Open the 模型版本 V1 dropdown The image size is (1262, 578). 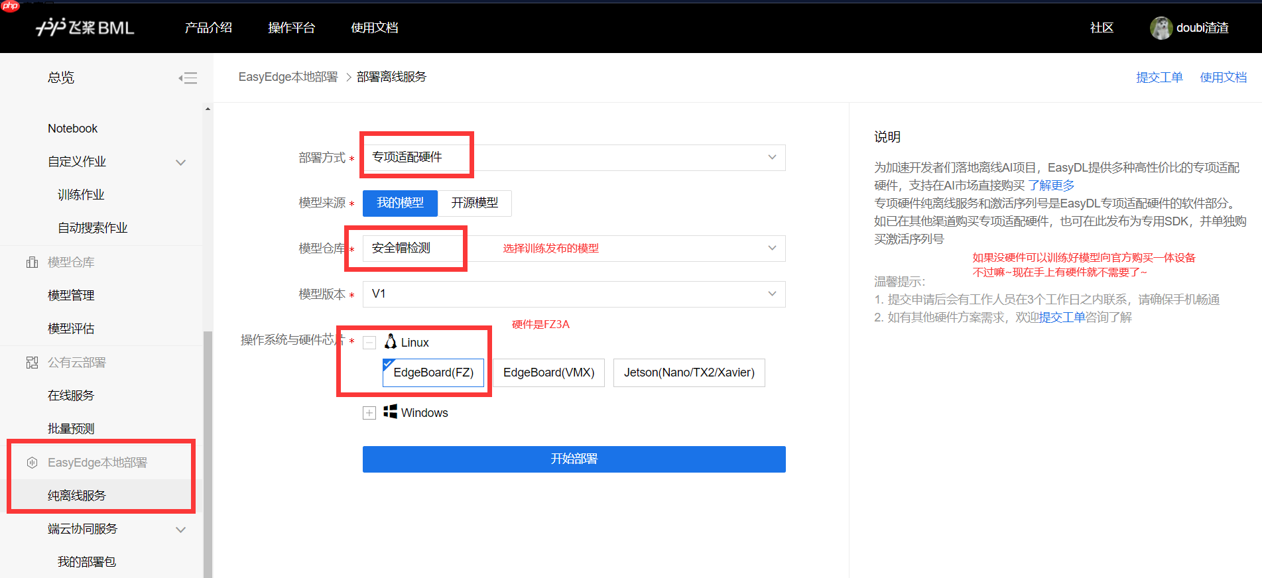[574, 294]
